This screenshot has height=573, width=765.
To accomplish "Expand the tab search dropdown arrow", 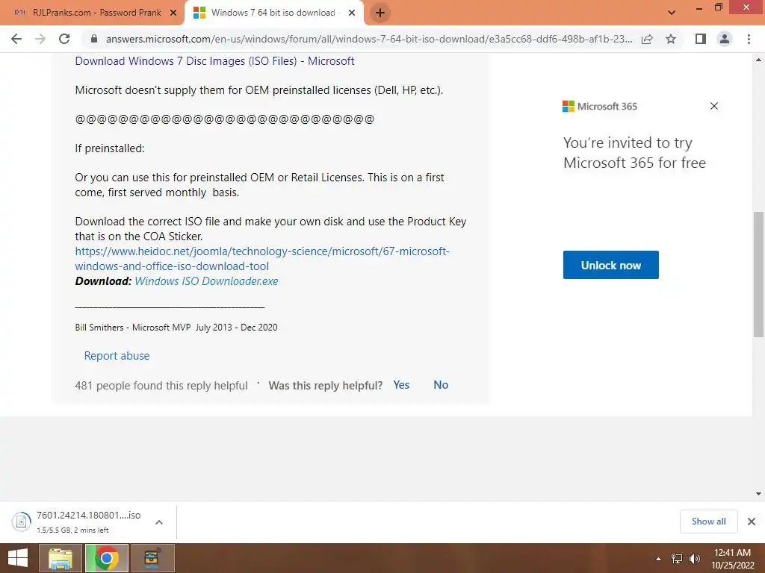I will click(x=672, y=13).
